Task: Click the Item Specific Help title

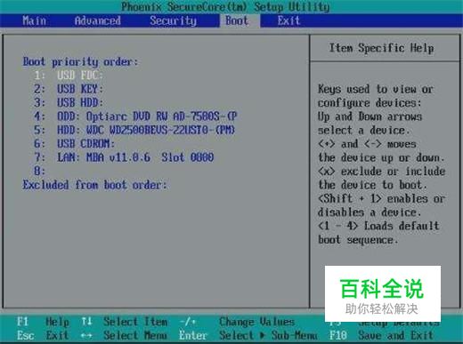Action: point(381,48)
